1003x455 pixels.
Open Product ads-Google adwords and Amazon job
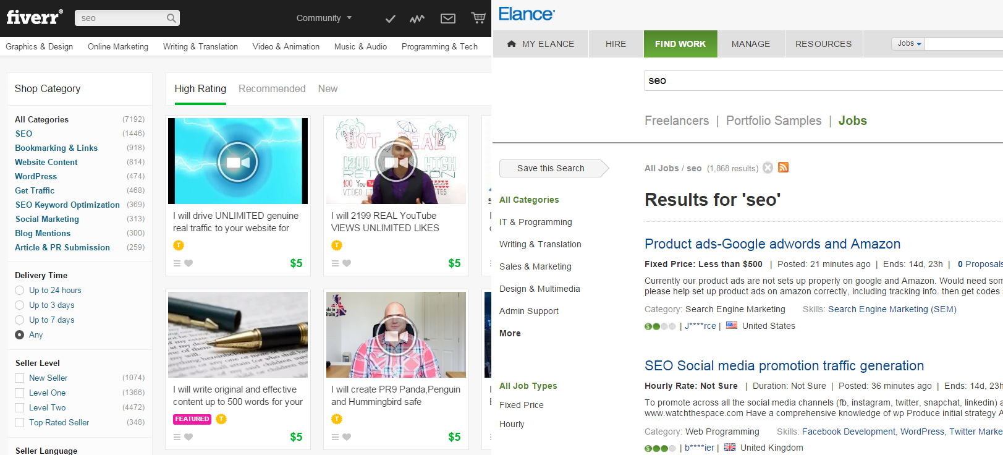[772, 244]
